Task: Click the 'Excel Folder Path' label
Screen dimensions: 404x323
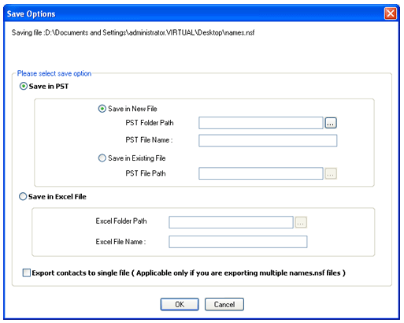Action: click(x=121, y=221)
